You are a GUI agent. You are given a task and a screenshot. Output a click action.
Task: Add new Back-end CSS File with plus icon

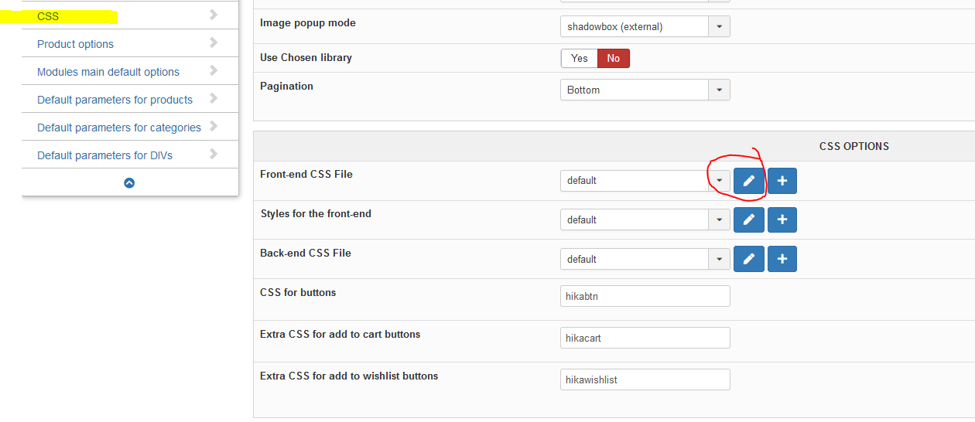click(x=782, y=259)
